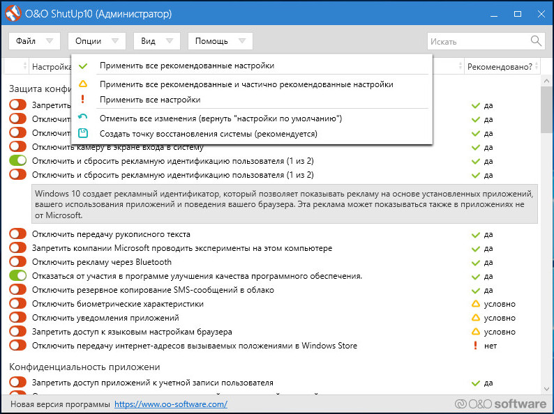Toggle 'Отключить передачу интернет-адресов' Windows Store switch
554x414 pixels.
(x=17, y=345)
